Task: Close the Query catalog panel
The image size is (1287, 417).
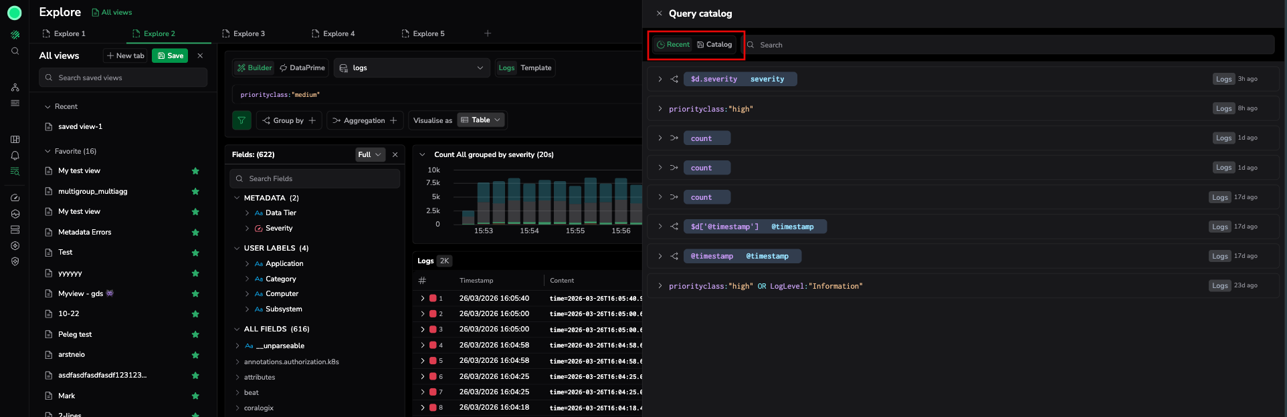Action: coord(659,13)
